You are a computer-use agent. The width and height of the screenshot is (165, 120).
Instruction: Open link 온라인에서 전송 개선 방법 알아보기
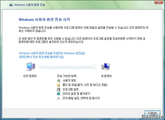click(x=41, y=57)
